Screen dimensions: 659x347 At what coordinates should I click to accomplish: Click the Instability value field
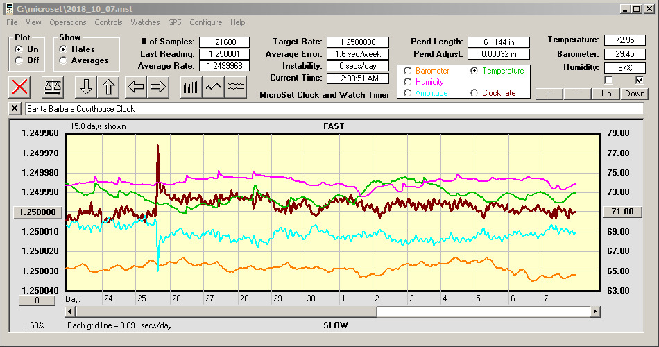point(358,66)
